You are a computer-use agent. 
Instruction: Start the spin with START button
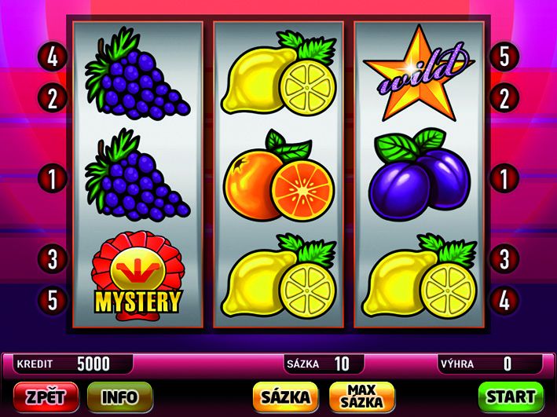[x=511, y=397]
